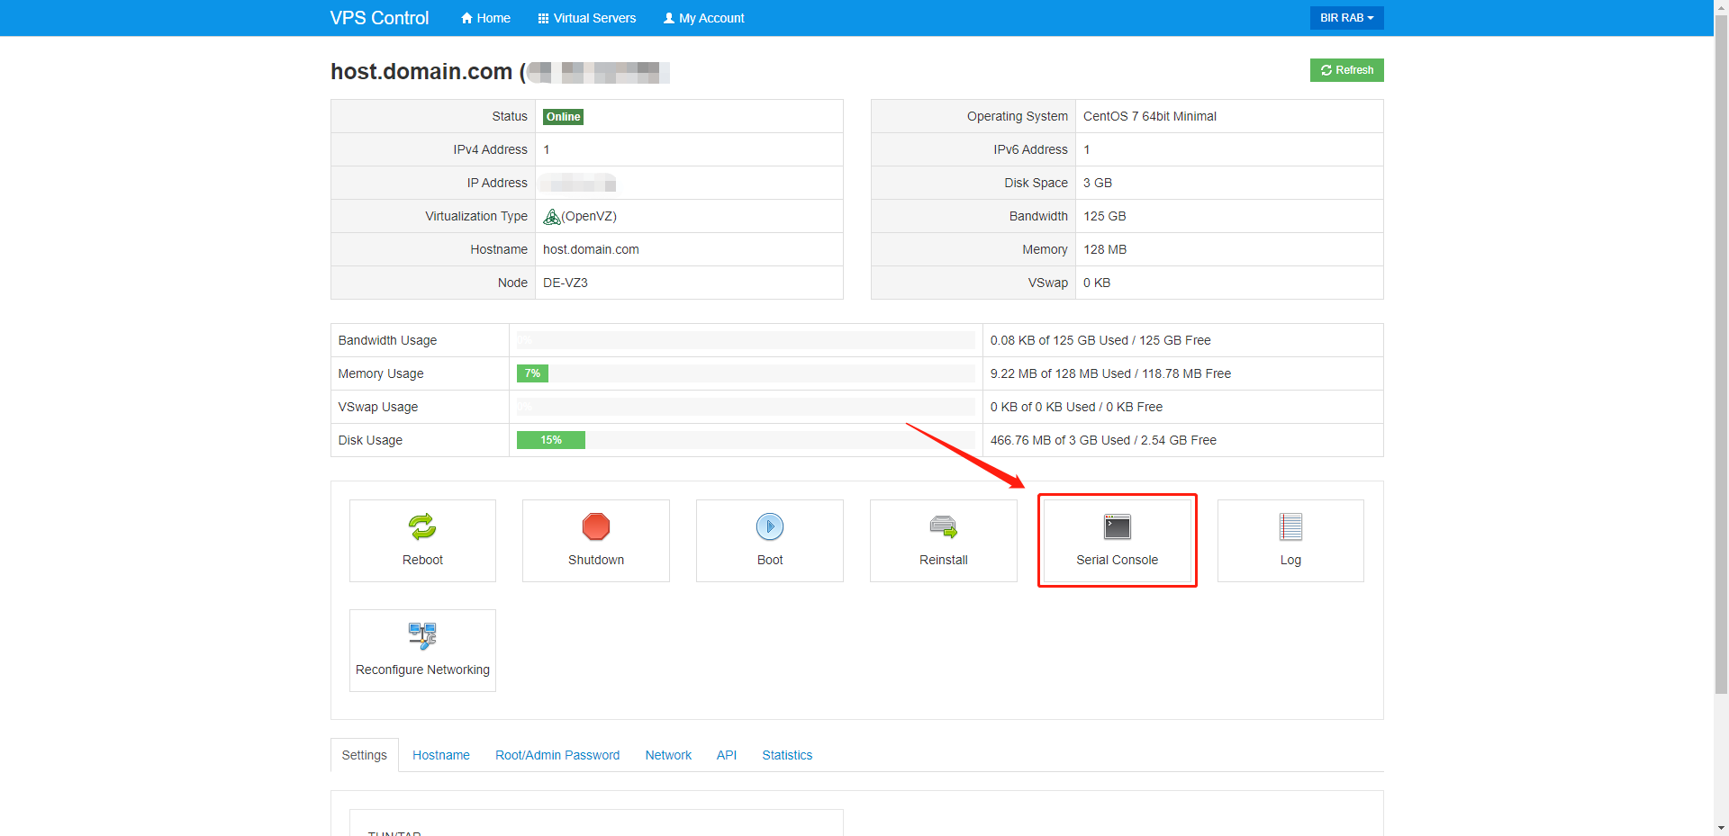Click the Reinstall label text

point(944,560)
